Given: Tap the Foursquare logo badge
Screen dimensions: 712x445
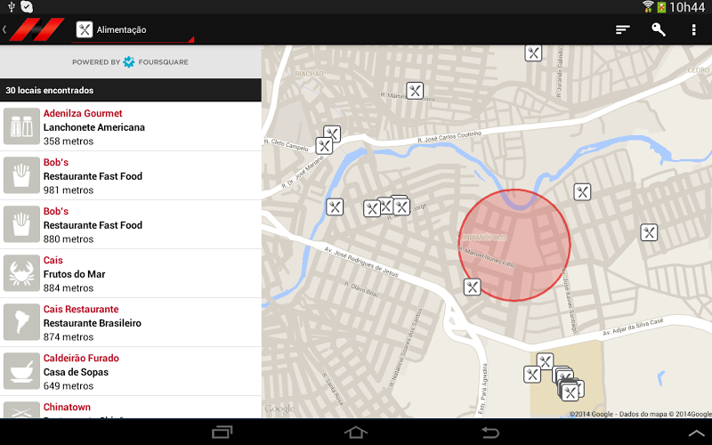Looking at the screenshot, I should [x=129, y=61].
